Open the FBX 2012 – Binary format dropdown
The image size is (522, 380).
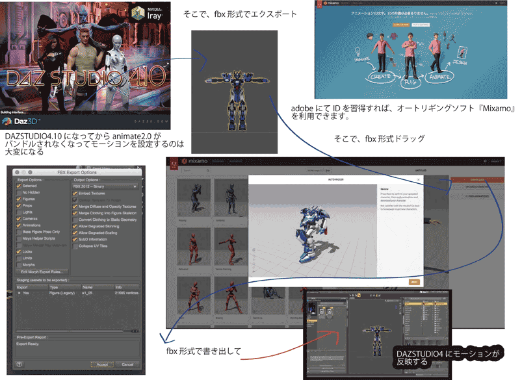pyautogui.click(x=105, y=186)
